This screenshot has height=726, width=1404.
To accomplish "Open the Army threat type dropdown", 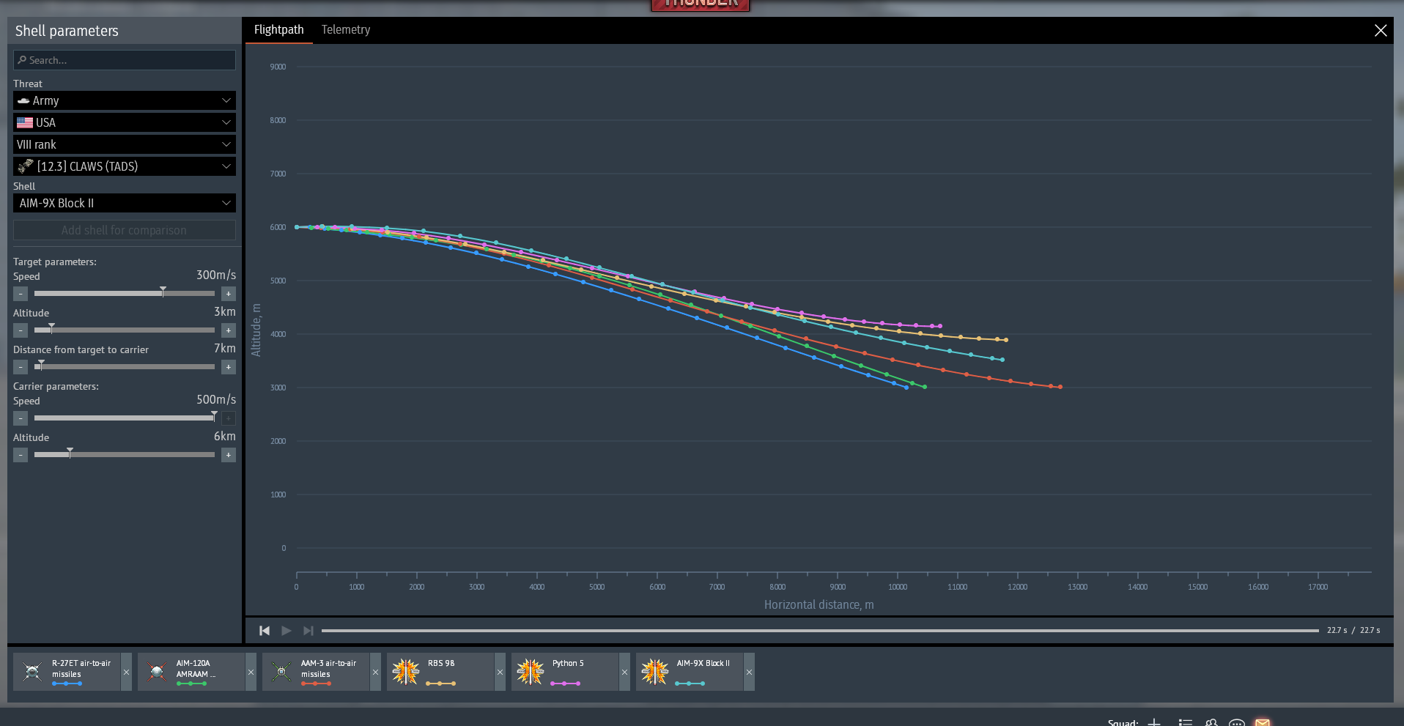I will (x=125, y=100).
